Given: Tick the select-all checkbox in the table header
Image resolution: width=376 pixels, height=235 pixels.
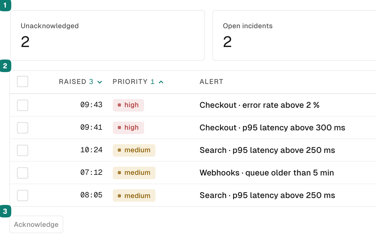Looking at the screenshot, I should (23, 81).
